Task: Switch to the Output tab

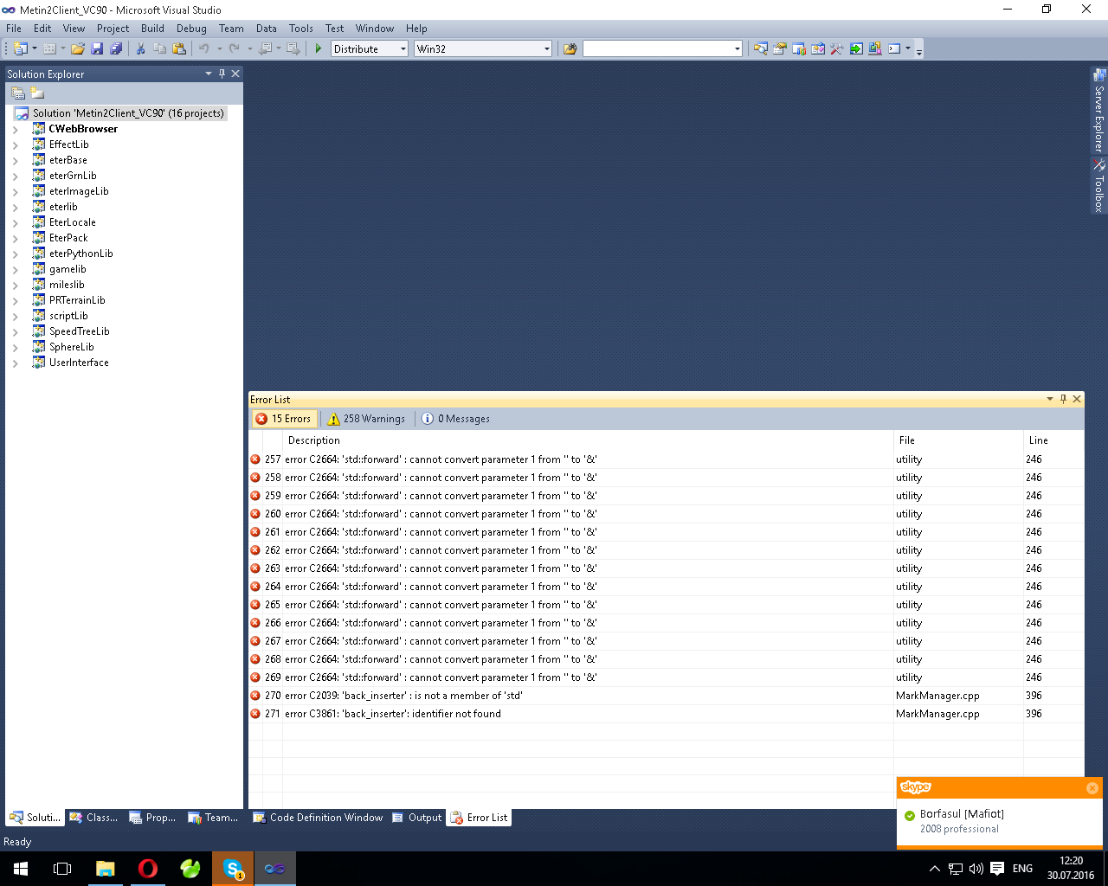Action: click(417, 818)
